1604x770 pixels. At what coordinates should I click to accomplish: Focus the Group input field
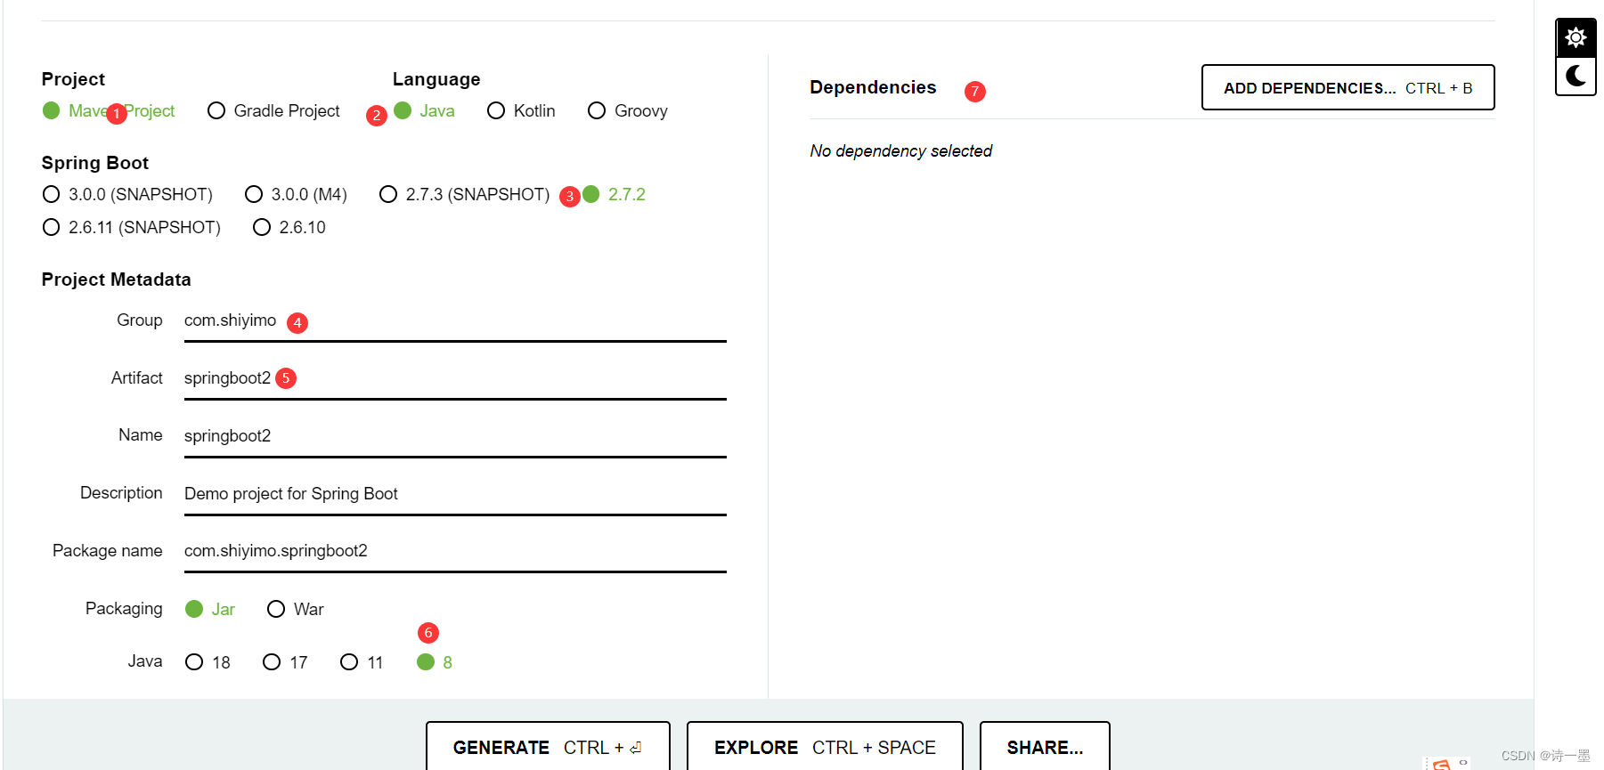click(x=455, y=320)
